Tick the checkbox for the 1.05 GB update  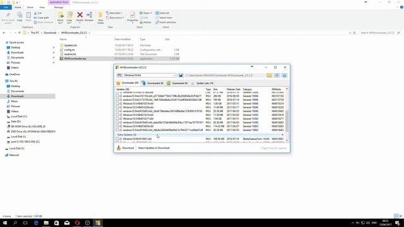coord(117,103)
